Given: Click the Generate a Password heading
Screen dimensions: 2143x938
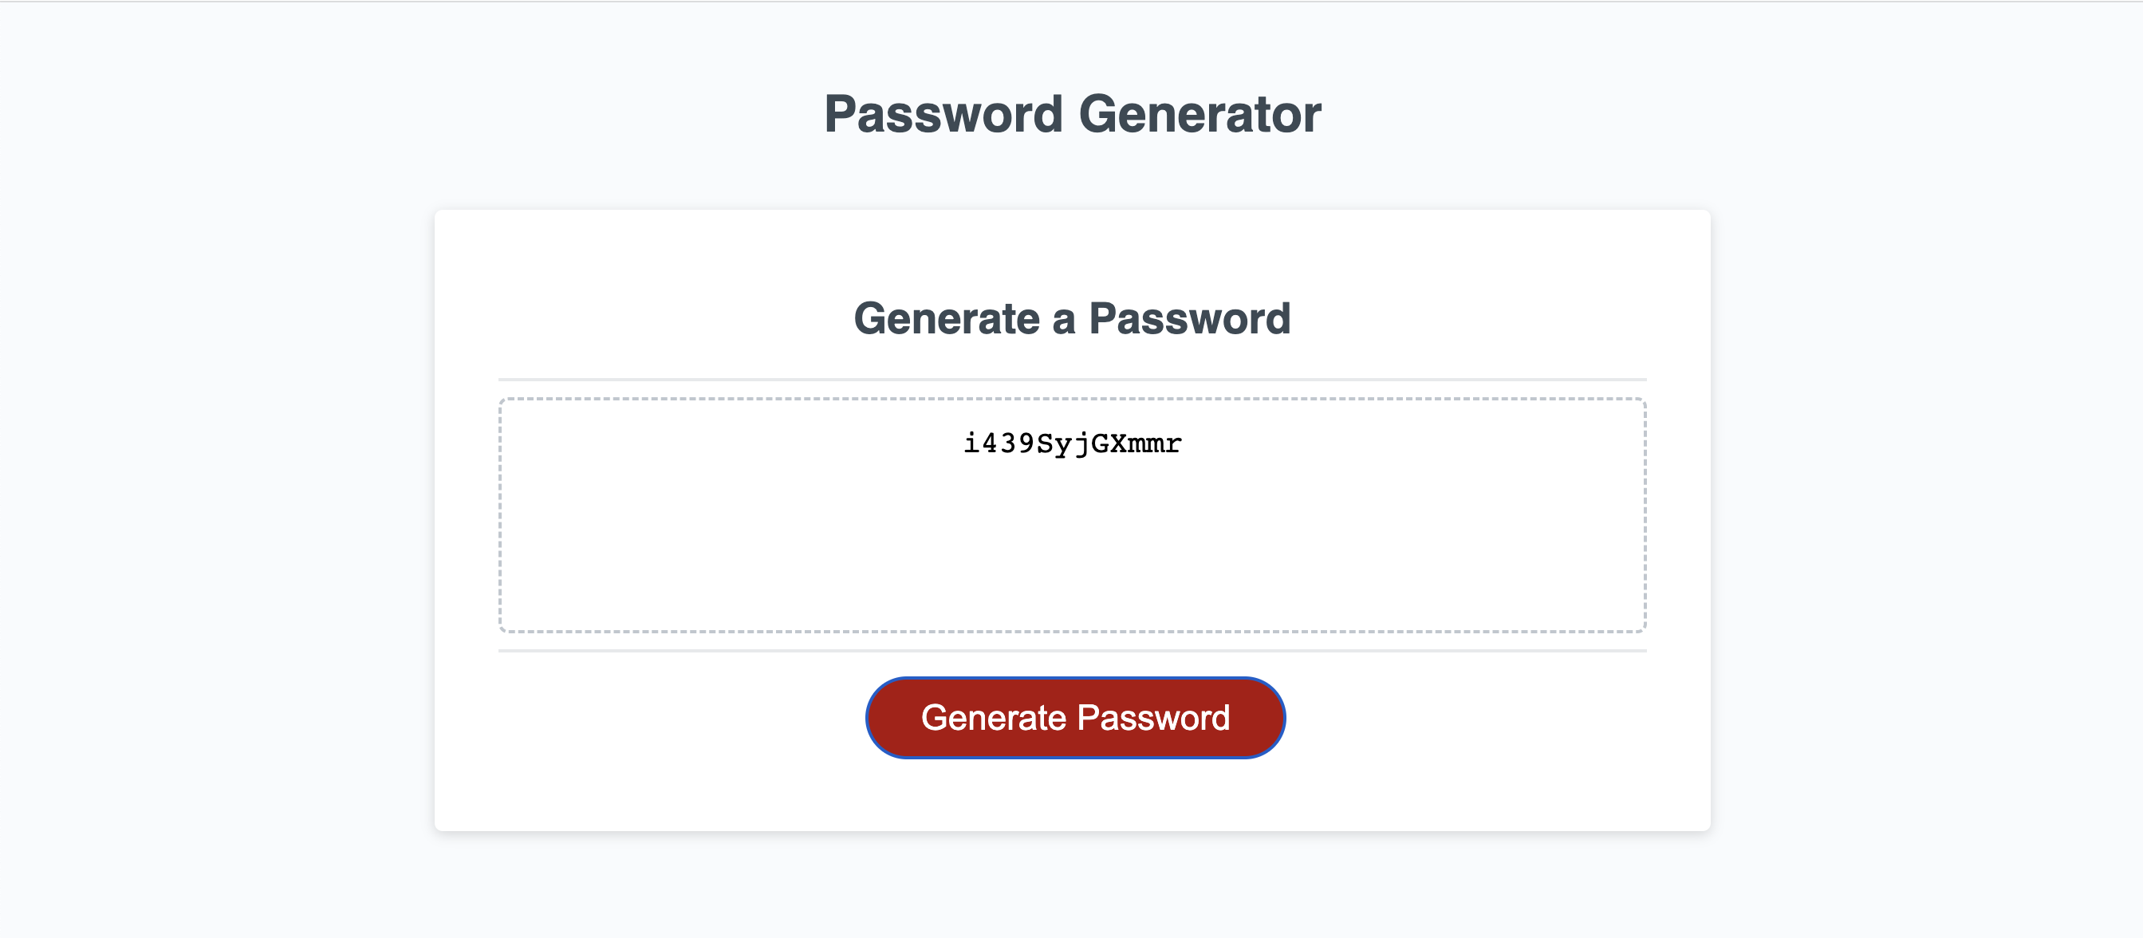Looking at the screenshot, I should 1073,317.
